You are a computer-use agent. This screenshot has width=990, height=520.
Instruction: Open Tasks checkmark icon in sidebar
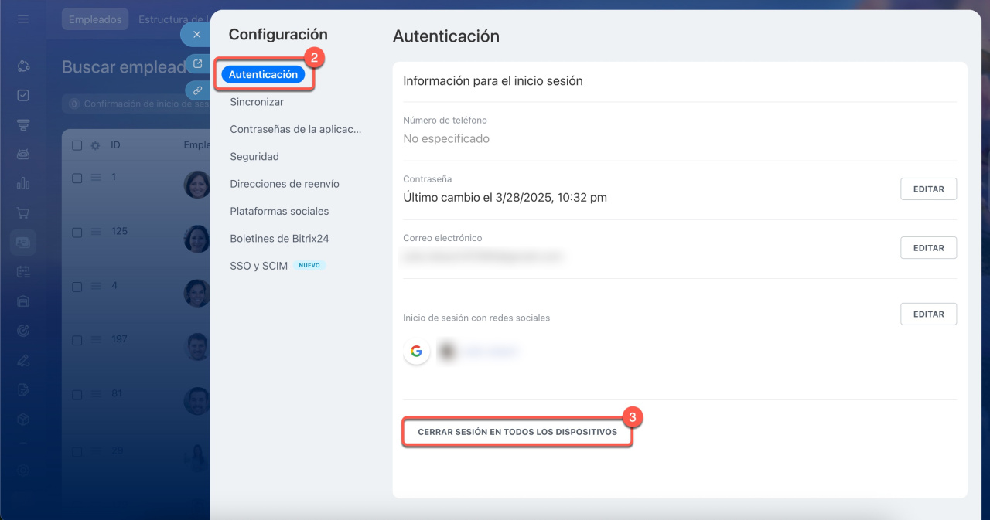pos(23,95)
